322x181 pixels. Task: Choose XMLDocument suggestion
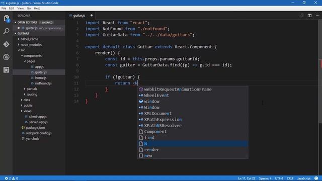coord(193,114)
